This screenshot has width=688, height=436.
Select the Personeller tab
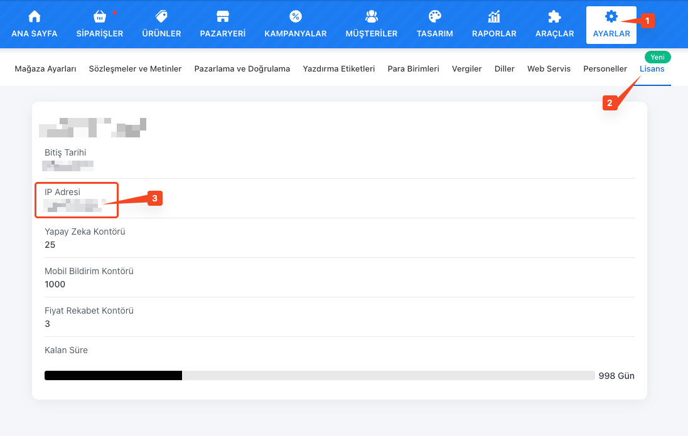point(605,69)
